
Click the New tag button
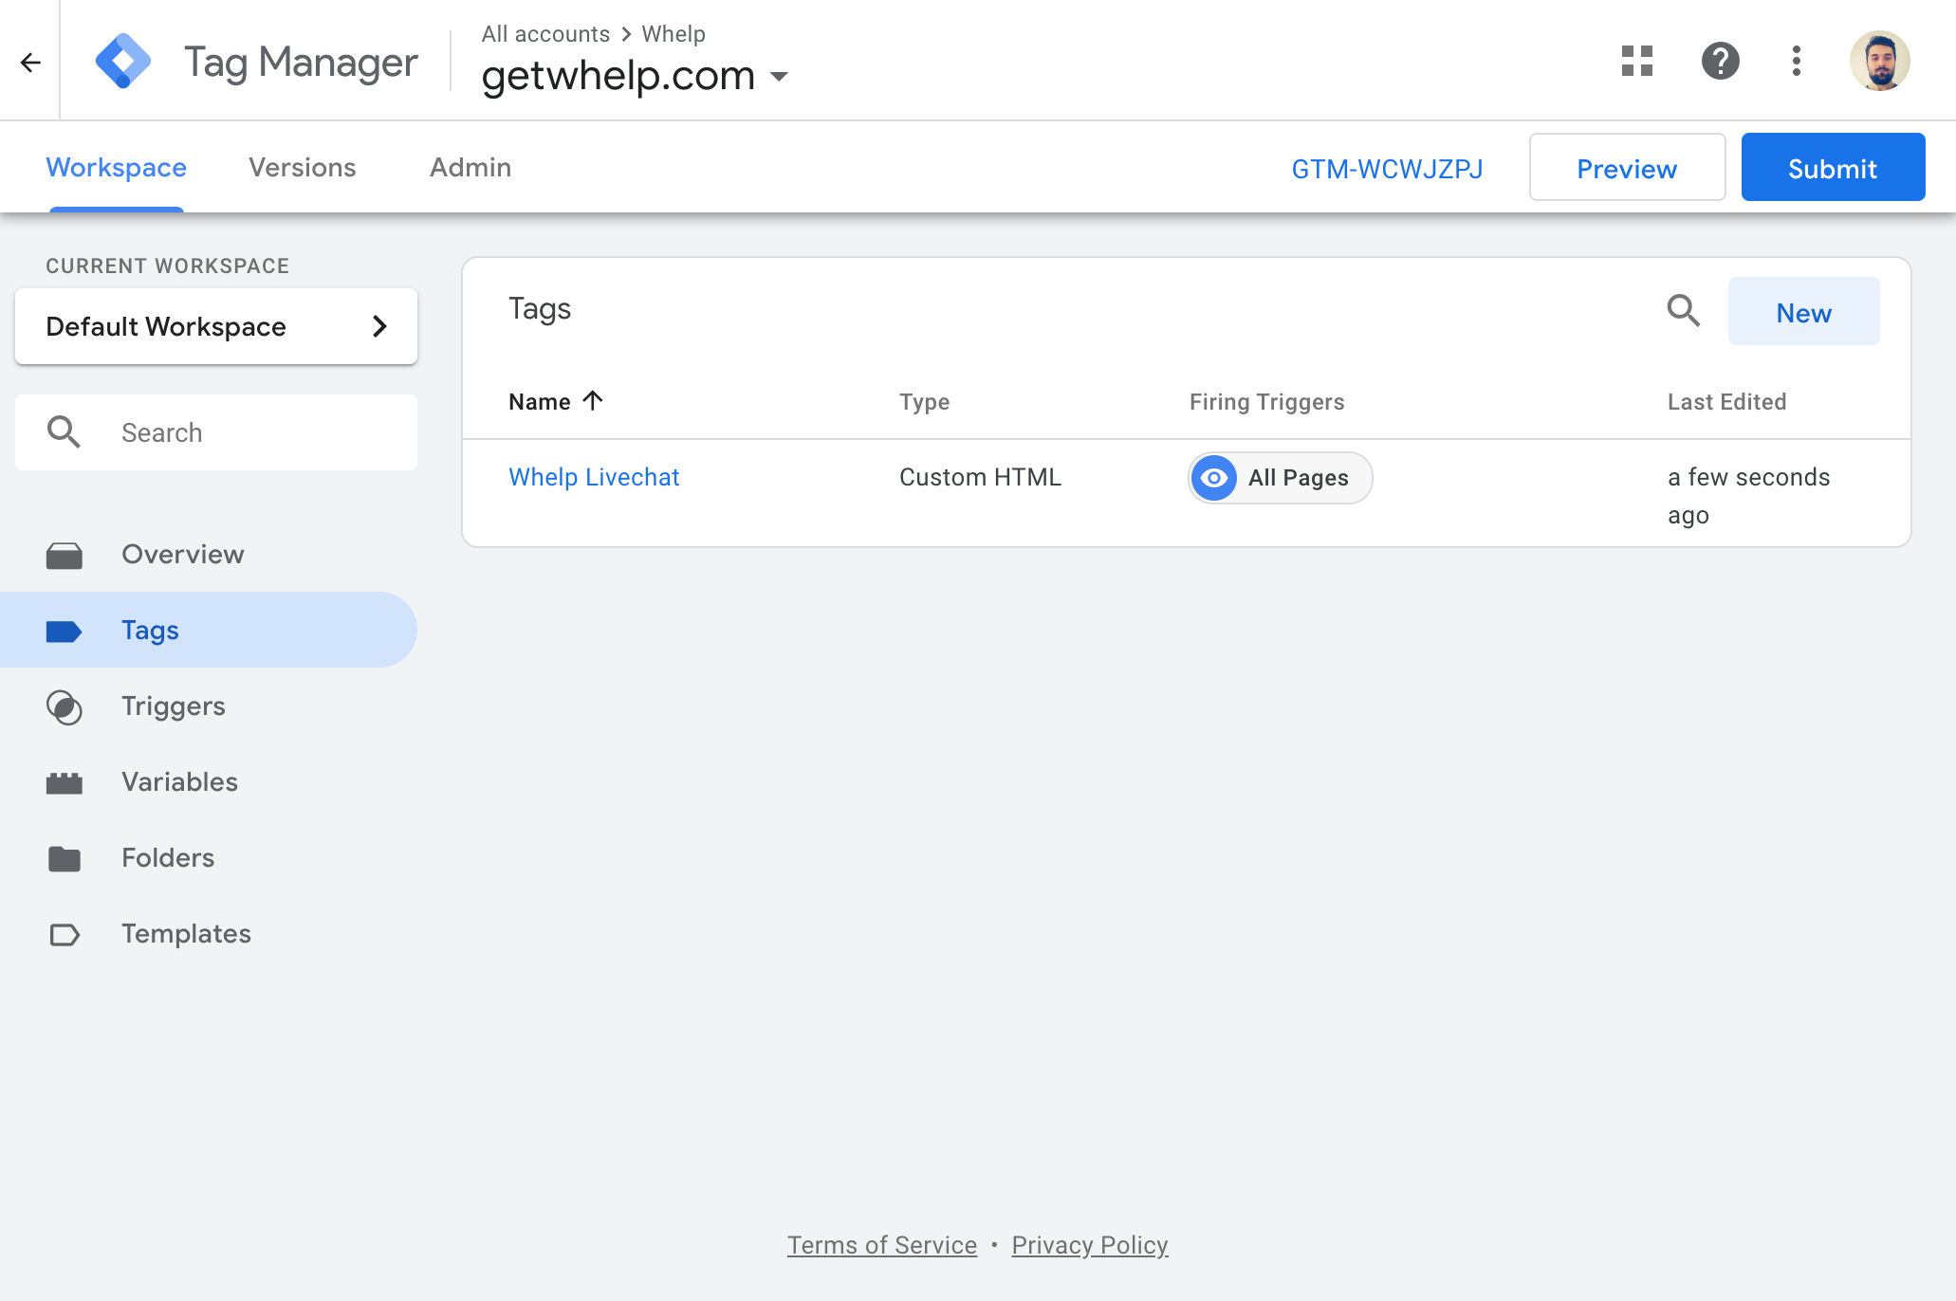point(1803,312)
